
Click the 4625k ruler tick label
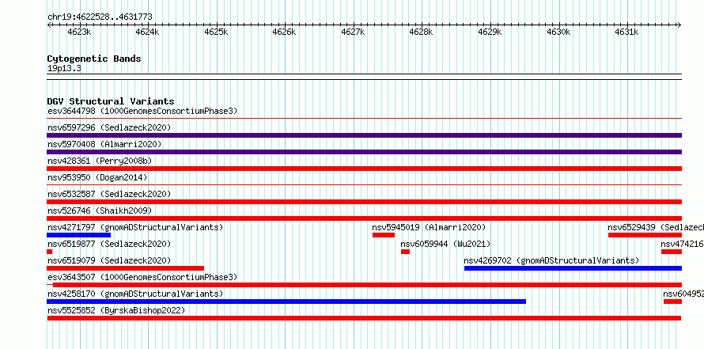click(x=216, y=32)
